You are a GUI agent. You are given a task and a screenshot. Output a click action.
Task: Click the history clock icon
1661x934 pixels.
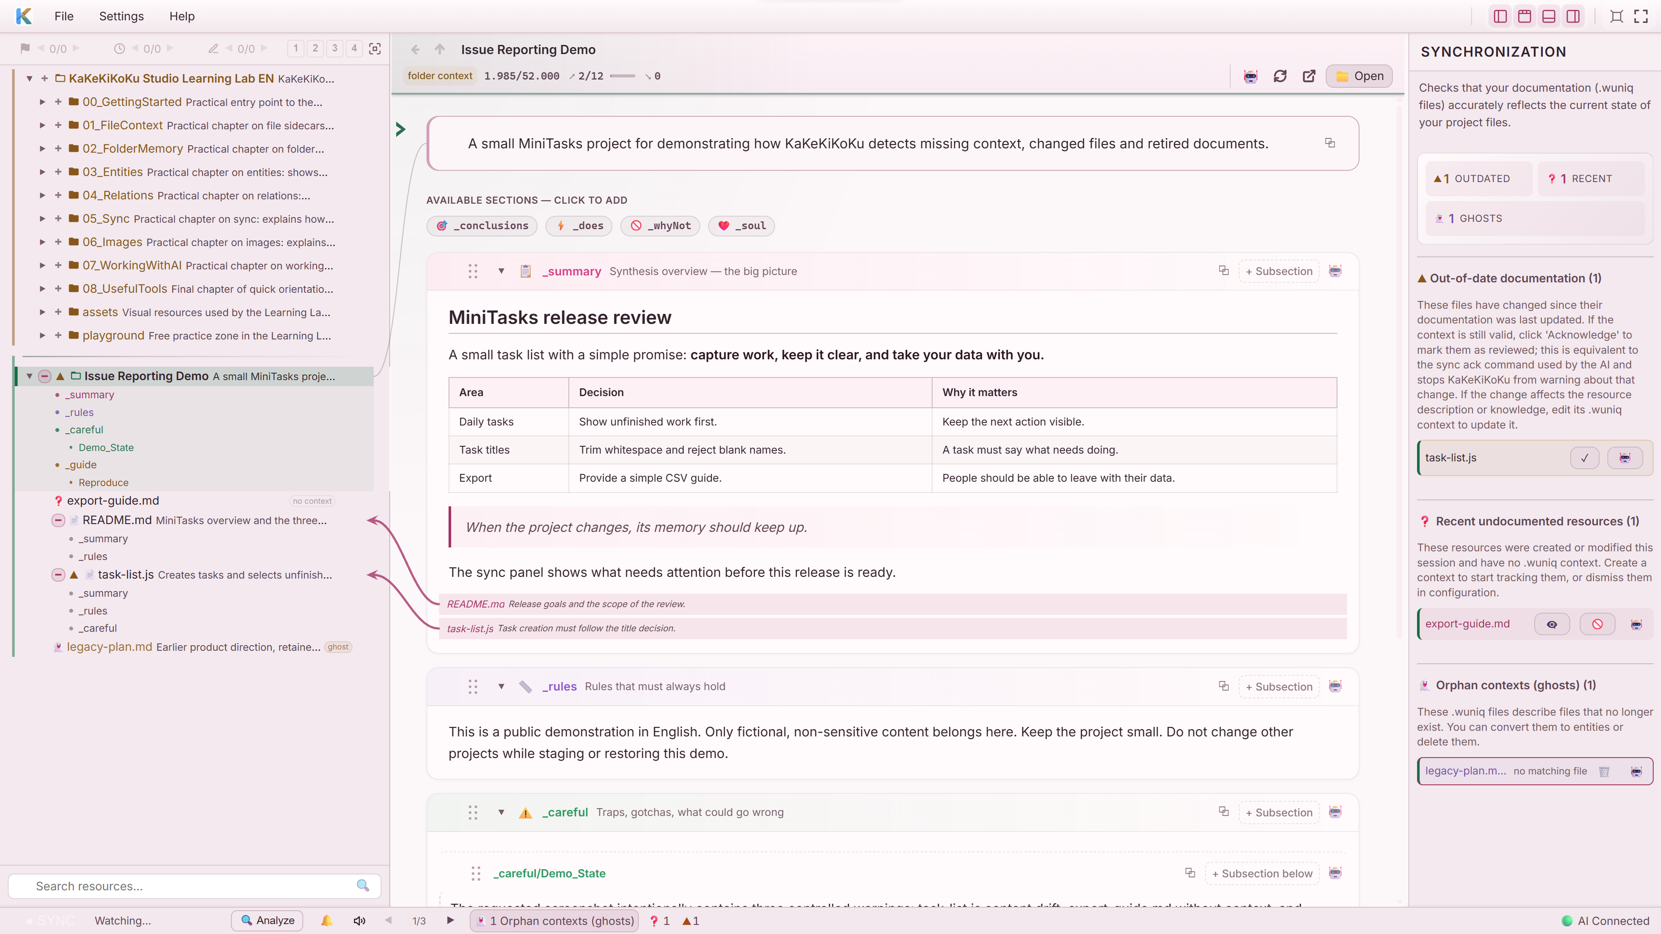(119, 48)
